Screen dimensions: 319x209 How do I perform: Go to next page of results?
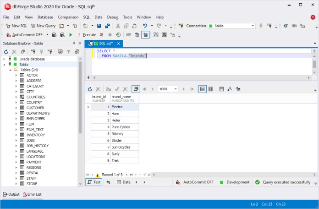(x=183, y=89)
